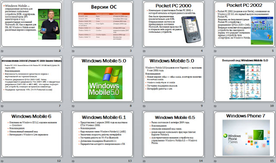
Task: Select the Windows Mobile 6.5 slide
Action: pos(173,134)
